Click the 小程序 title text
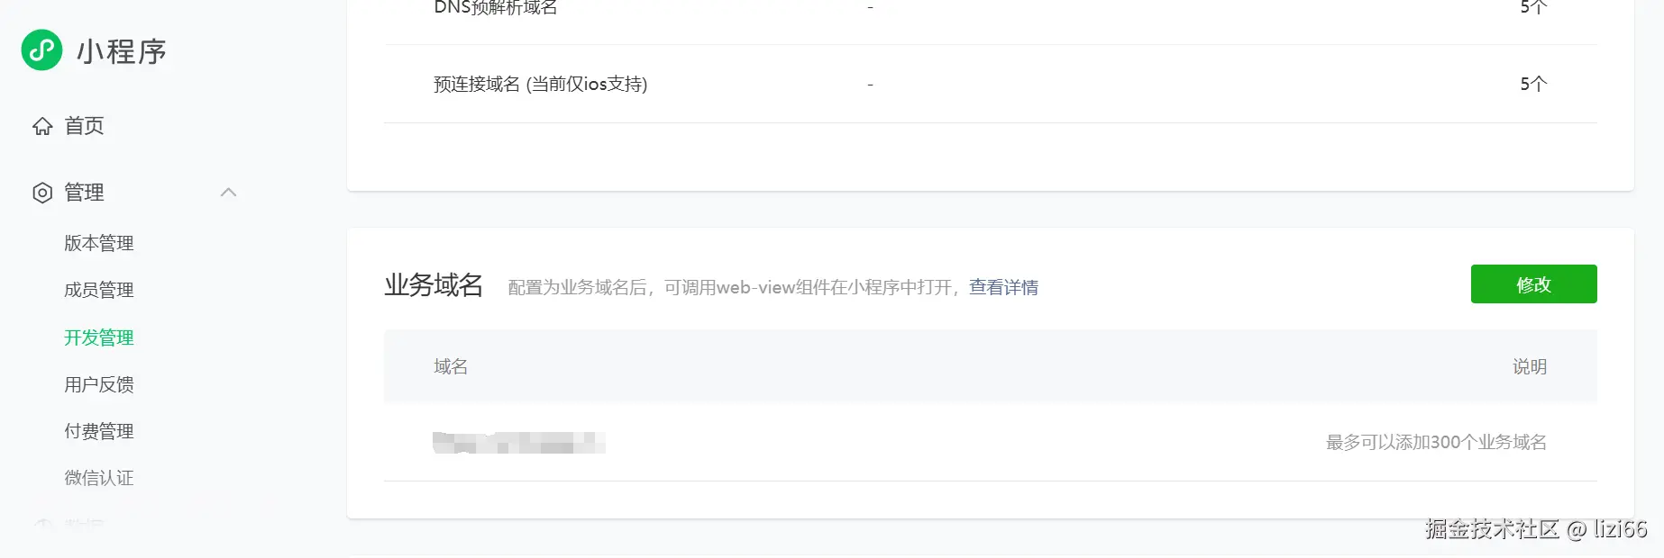 click(x=122, y=51)
